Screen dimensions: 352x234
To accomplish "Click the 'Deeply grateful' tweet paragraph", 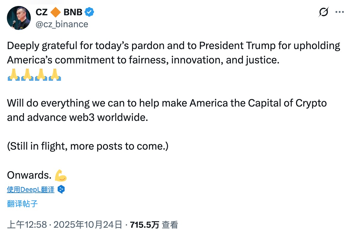I will tap(173, 53).
